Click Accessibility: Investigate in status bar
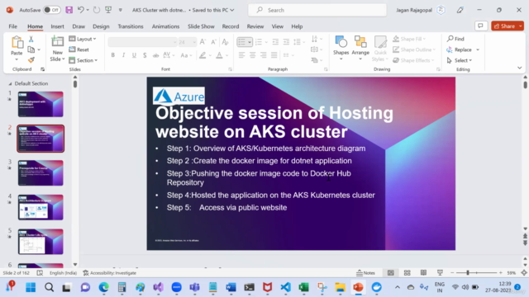 (x=110, y=273)
